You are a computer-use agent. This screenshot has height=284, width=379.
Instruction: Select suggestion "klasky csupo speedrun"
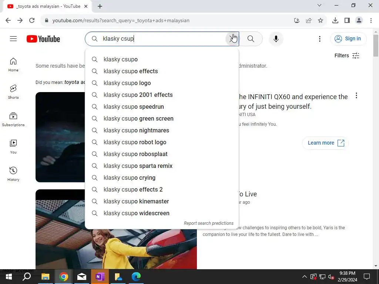tap(162, 107)
